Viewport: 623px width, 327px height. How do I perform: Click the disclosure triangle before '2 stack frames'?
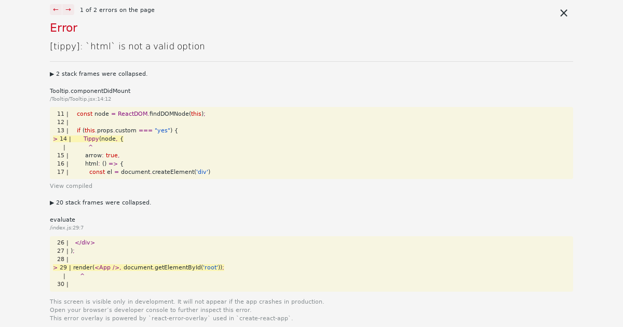[51, 74]
